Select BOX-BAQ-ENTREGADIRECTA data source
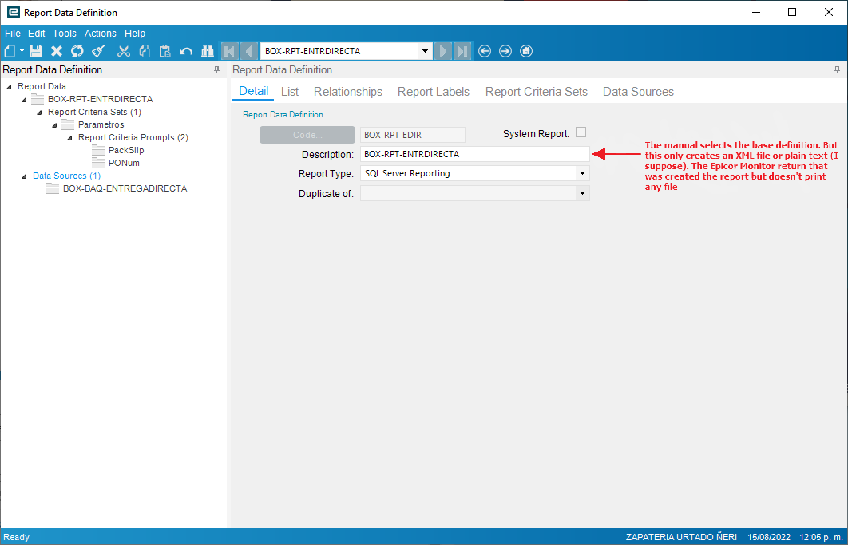Screen dimensions: 848x545 click(125, 188)
